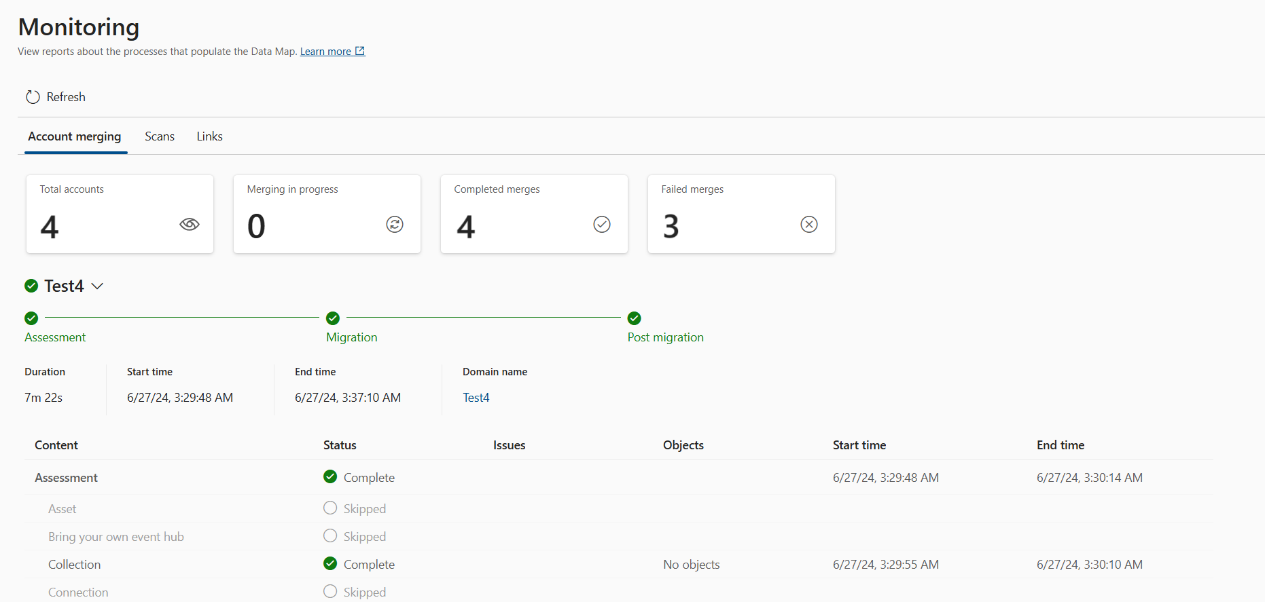This screenshot has height=602, width=1265.
Task: Select the Migration step label
Action: (352, 337)
